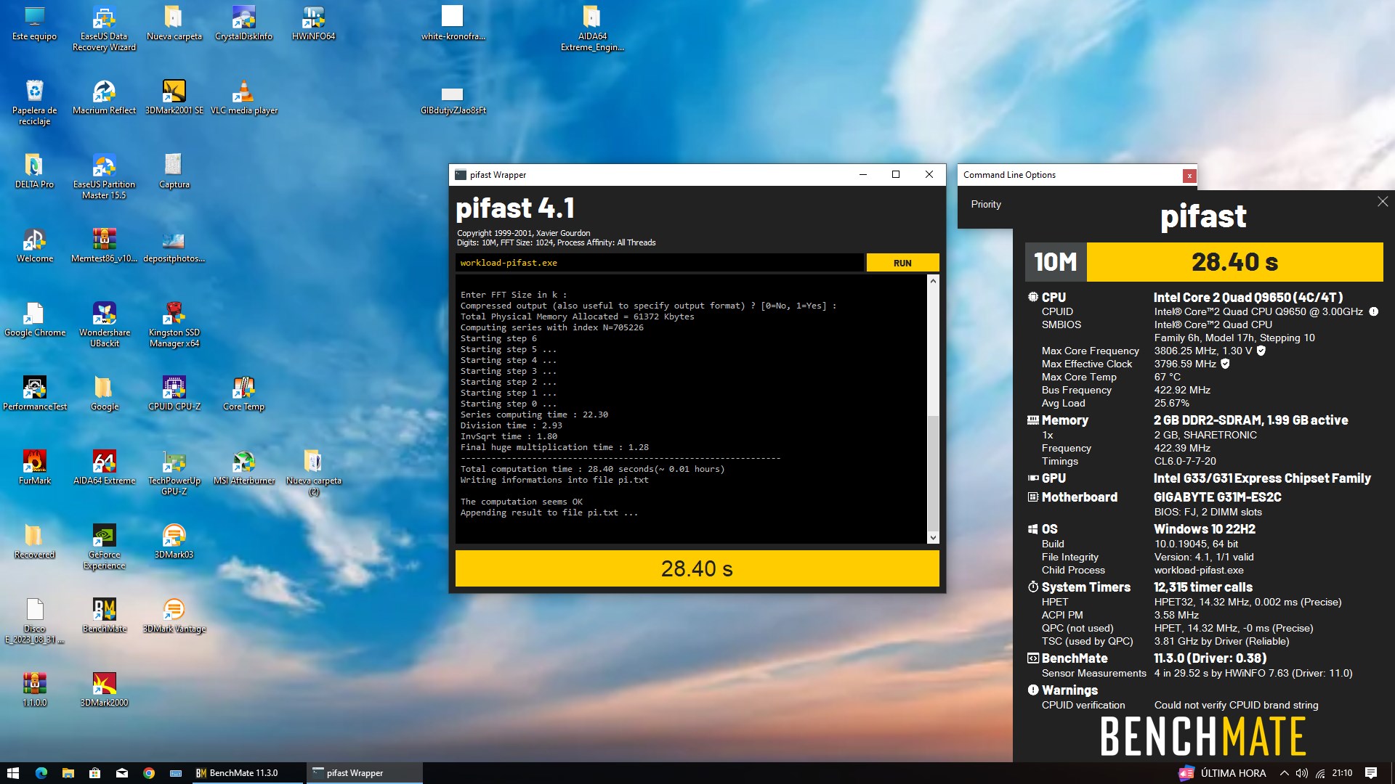The width and height of the screenshot is (1395, 784).
Task: Switch to the BenchMate 11.3.0 taskbar item
Action: click(246, 773)
